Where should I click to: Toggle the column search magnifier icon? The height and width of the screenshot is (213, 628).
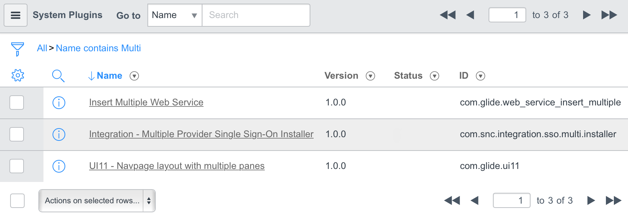(58, 76)
